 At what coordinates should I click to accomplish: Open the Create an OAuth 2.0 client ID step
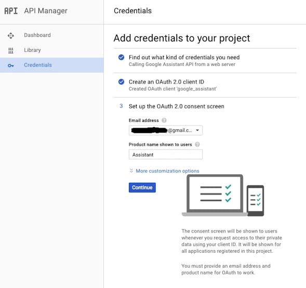(166, 82)
